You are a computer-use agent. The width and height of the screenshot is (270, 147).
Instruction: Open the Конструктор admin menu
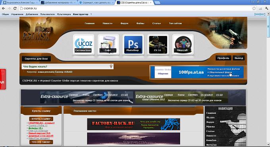pyautogui.click(x=81, y=14)
